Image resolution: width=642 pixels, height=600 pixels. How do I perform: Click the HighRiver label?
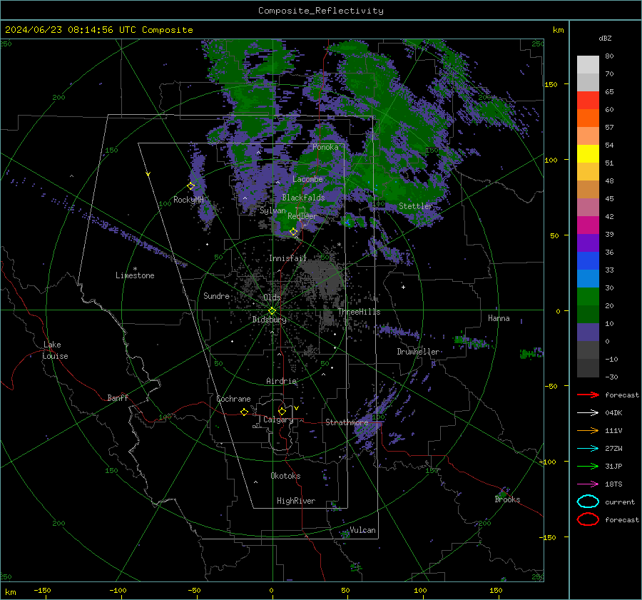click(x=296, y=501)
